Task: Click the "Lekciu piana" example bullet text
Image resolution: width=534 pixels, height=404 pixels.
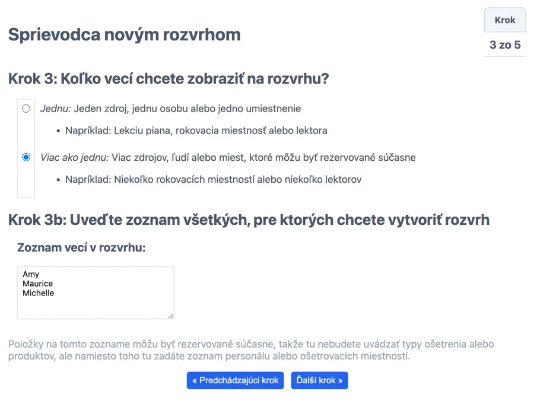Action: click(x=196, y=131)
